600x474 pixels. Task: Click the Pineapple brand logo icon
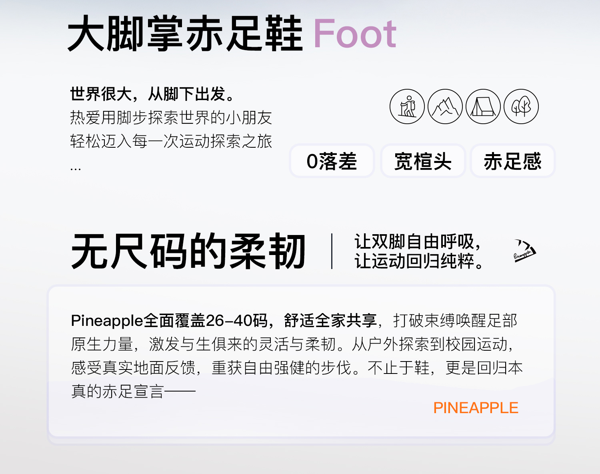coord(525,251)
